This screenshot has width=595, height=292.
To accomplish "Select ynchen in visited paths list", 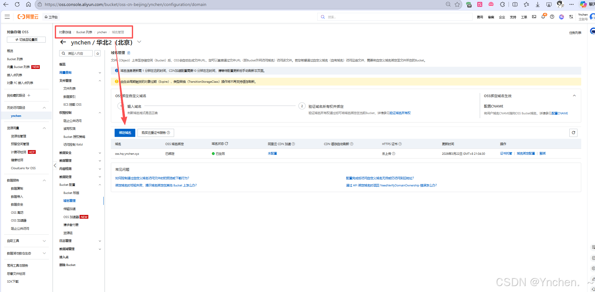I will pos(16,116).
